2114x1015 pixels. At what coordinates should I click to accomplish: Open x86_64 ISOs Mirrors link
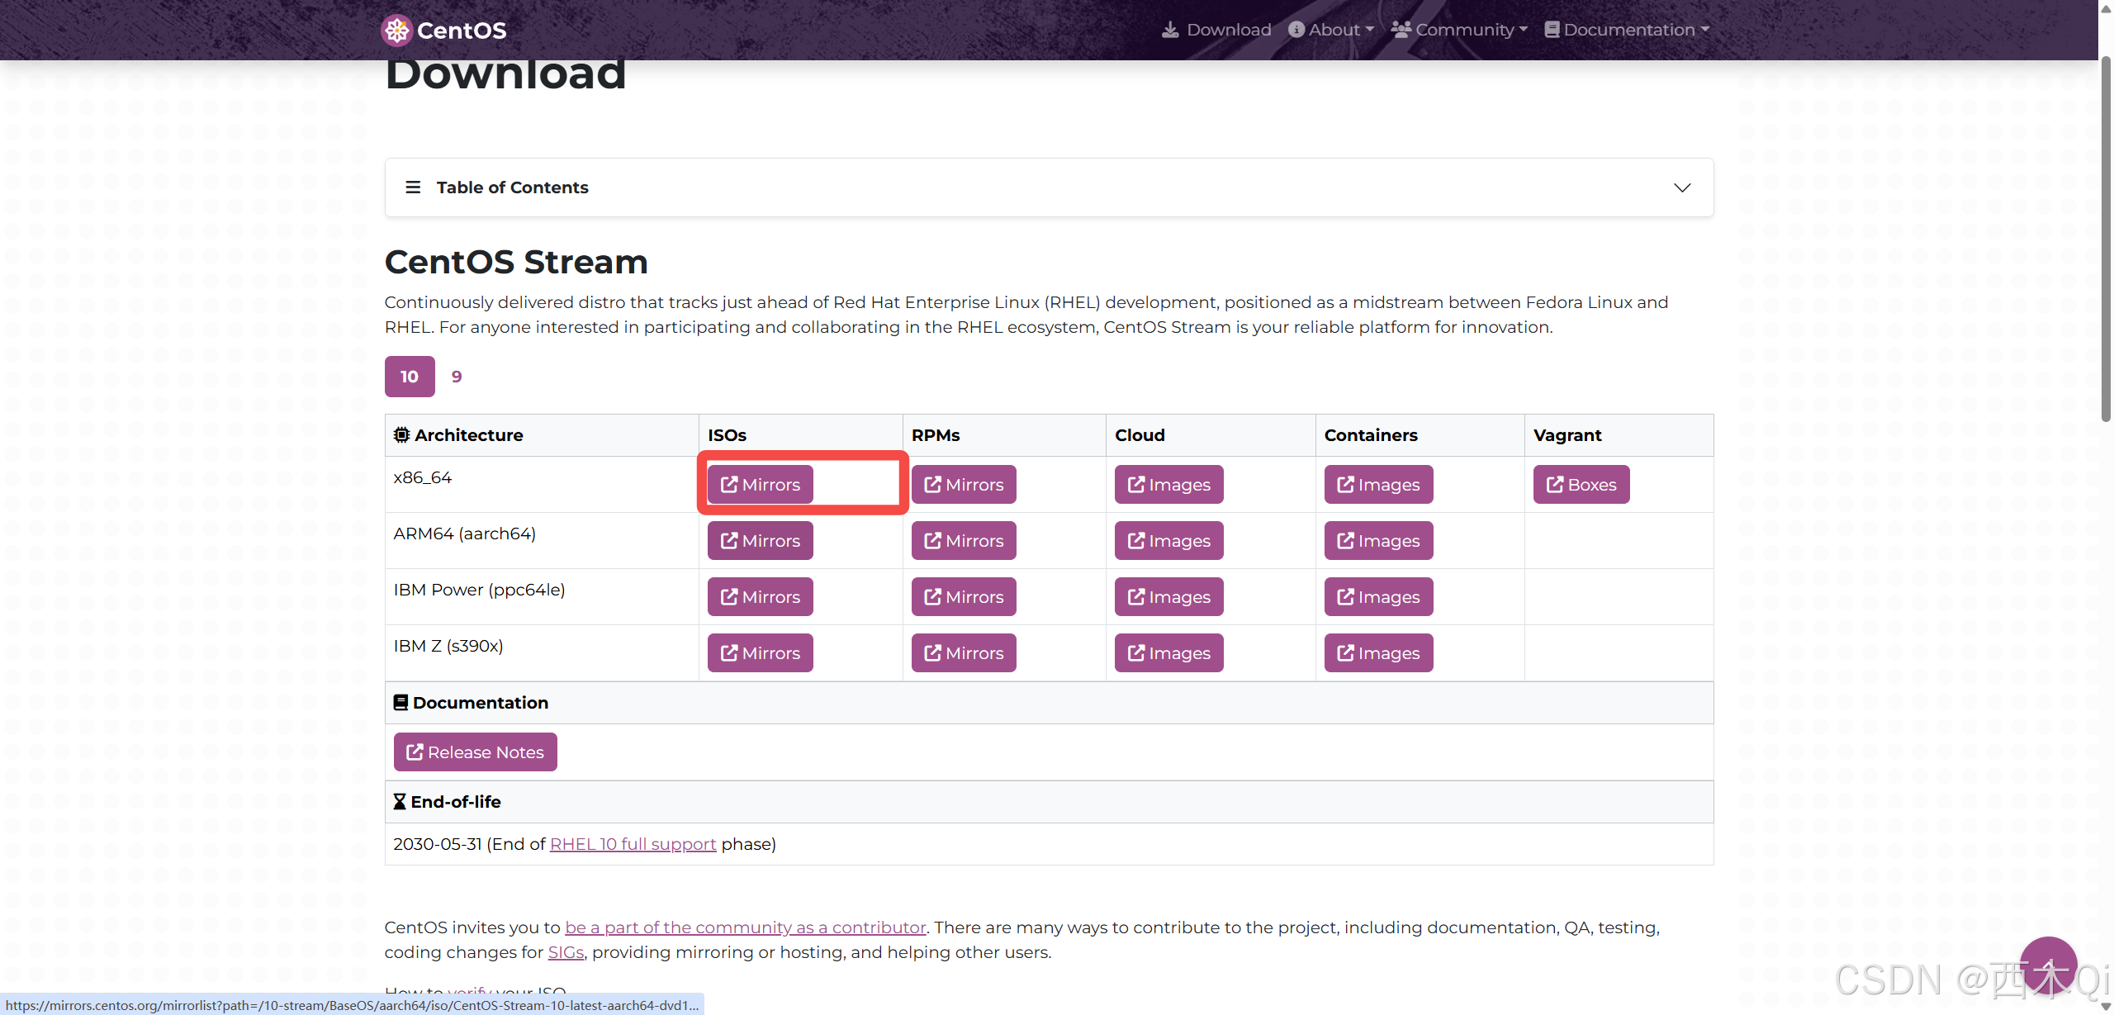click(x=760, y=485)
